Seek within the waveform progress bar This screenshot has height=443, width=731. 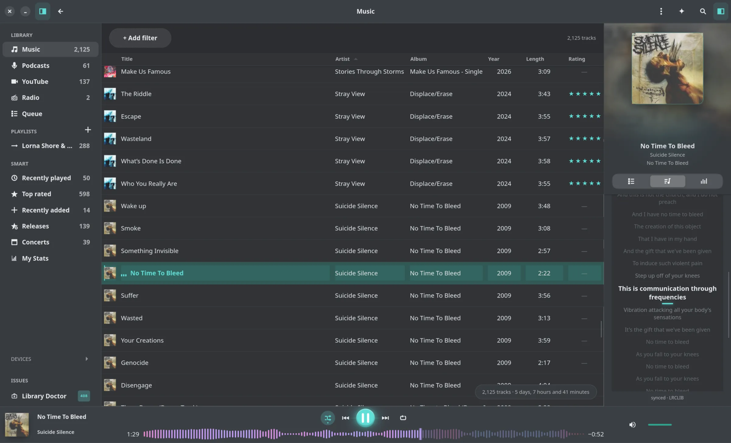(x=364, y=434)
